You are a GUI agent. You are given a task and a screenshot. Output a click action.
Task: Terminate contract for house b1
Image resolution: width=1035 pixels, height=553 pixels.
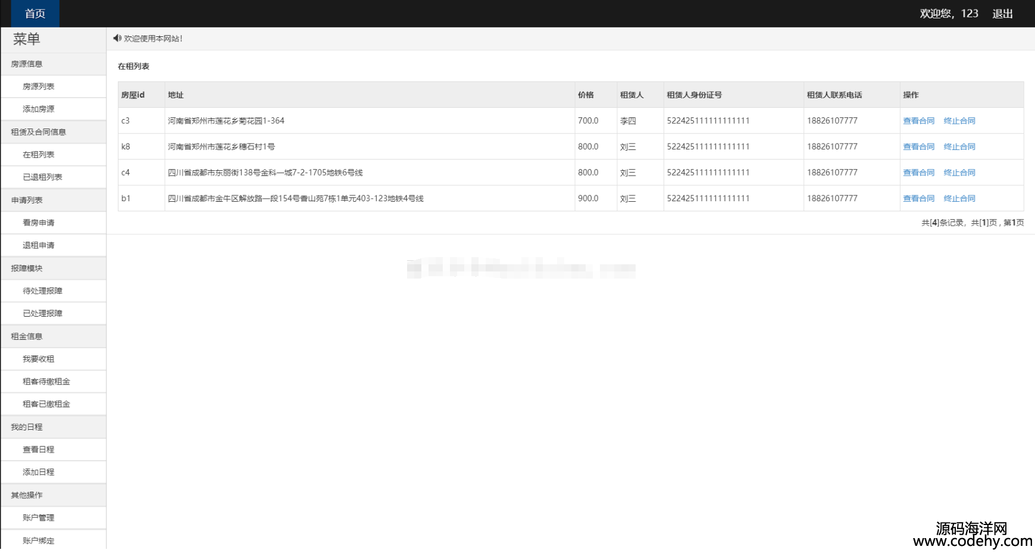pyautogui.click(x=959, y=198)
